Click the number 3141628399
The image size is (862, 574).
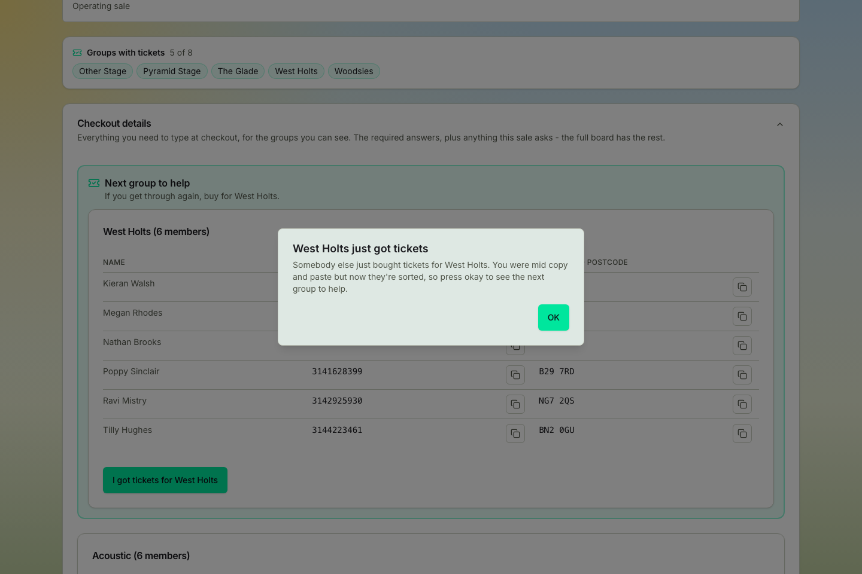(x=337, y=371)
